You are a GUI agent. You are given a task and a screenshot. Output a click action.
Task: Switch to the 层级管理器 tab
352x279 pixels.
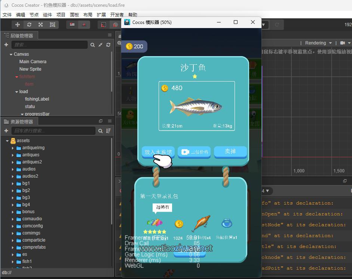tap(19, 36)
